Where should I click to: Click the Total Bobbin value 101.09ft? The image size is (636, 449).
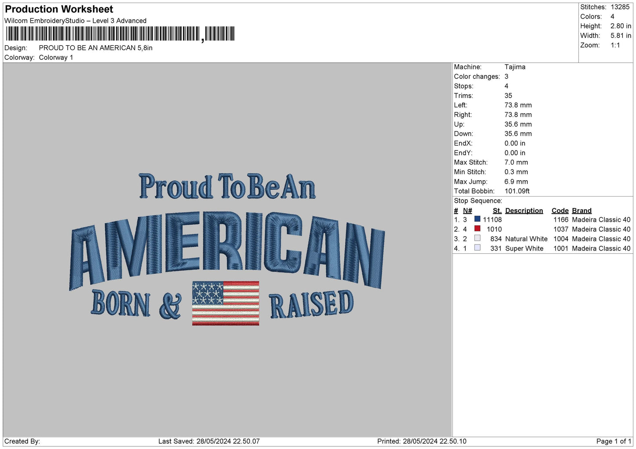click(517, 191)
